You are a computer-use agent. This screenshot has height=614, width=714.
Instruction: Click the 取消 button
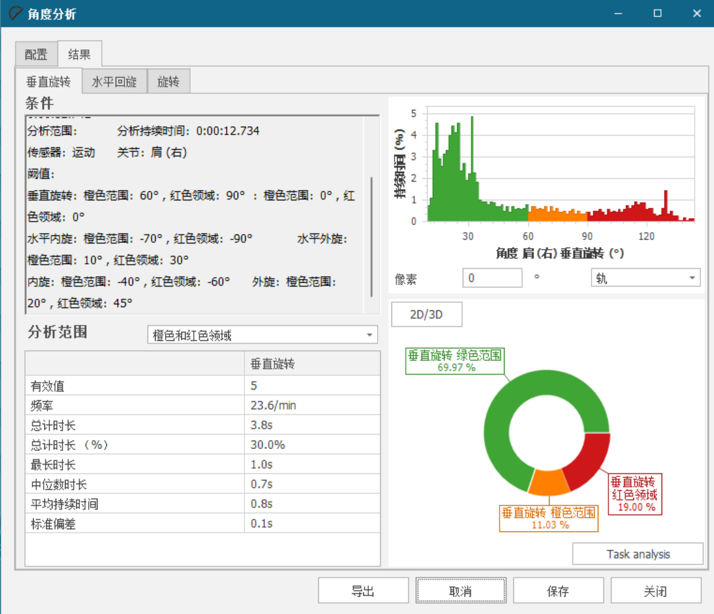460,591
